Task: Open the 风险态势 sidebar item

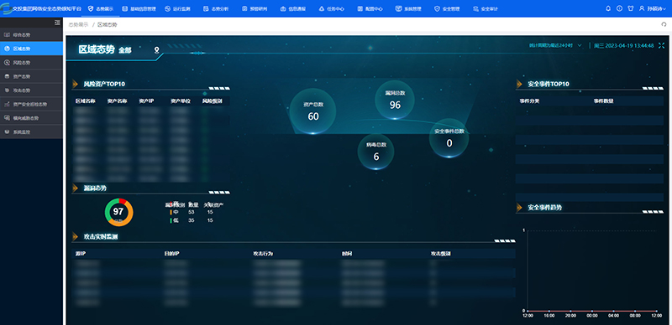Action: pos(31,63)
